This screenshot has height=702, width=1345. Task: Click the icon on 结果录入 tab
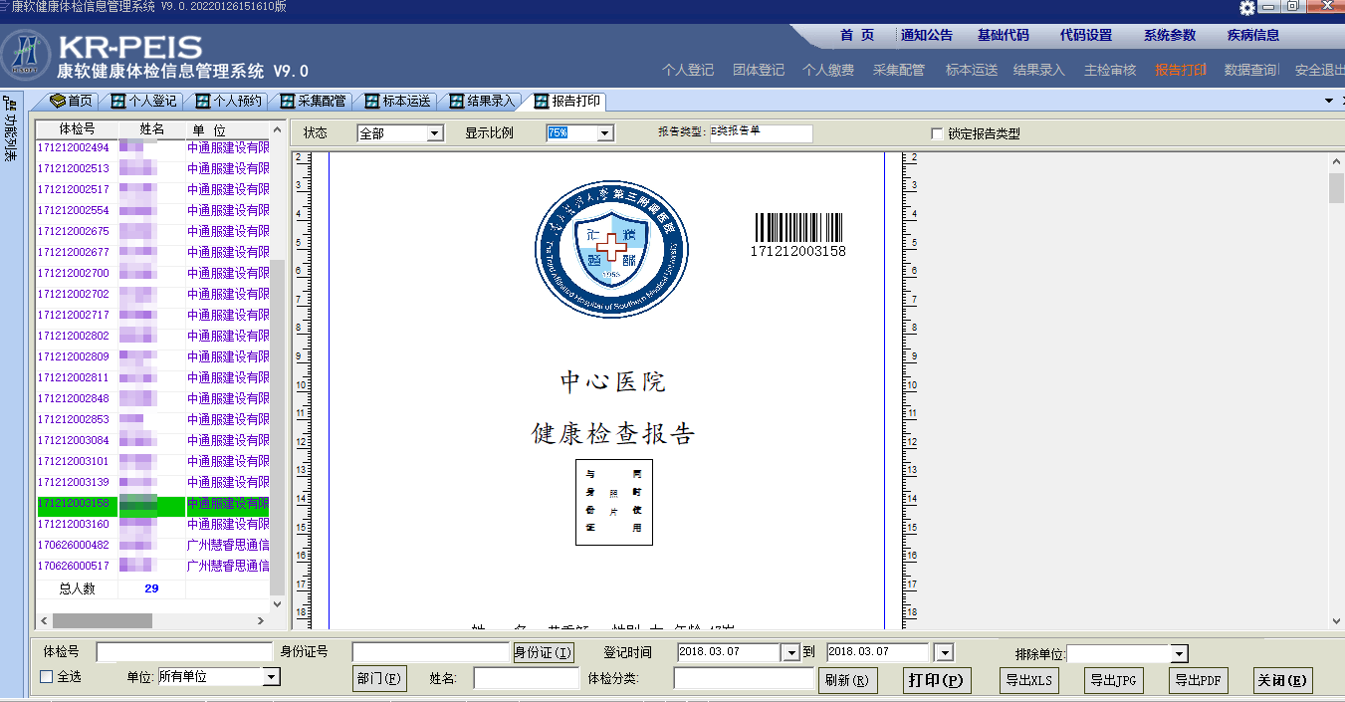click(x=457, y=102)
